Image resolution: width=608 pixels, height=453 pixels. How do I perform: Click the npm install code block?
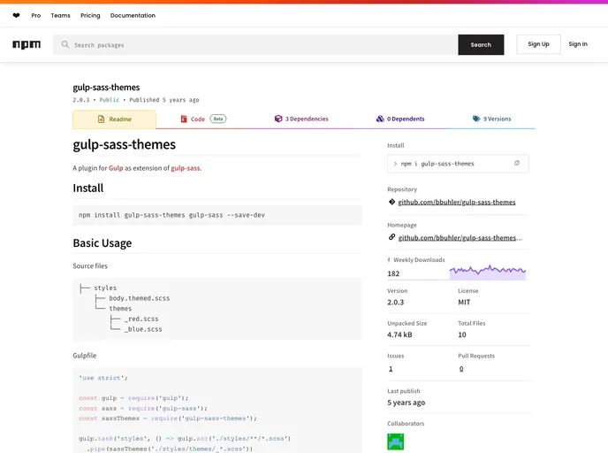[x=217, y=215]
